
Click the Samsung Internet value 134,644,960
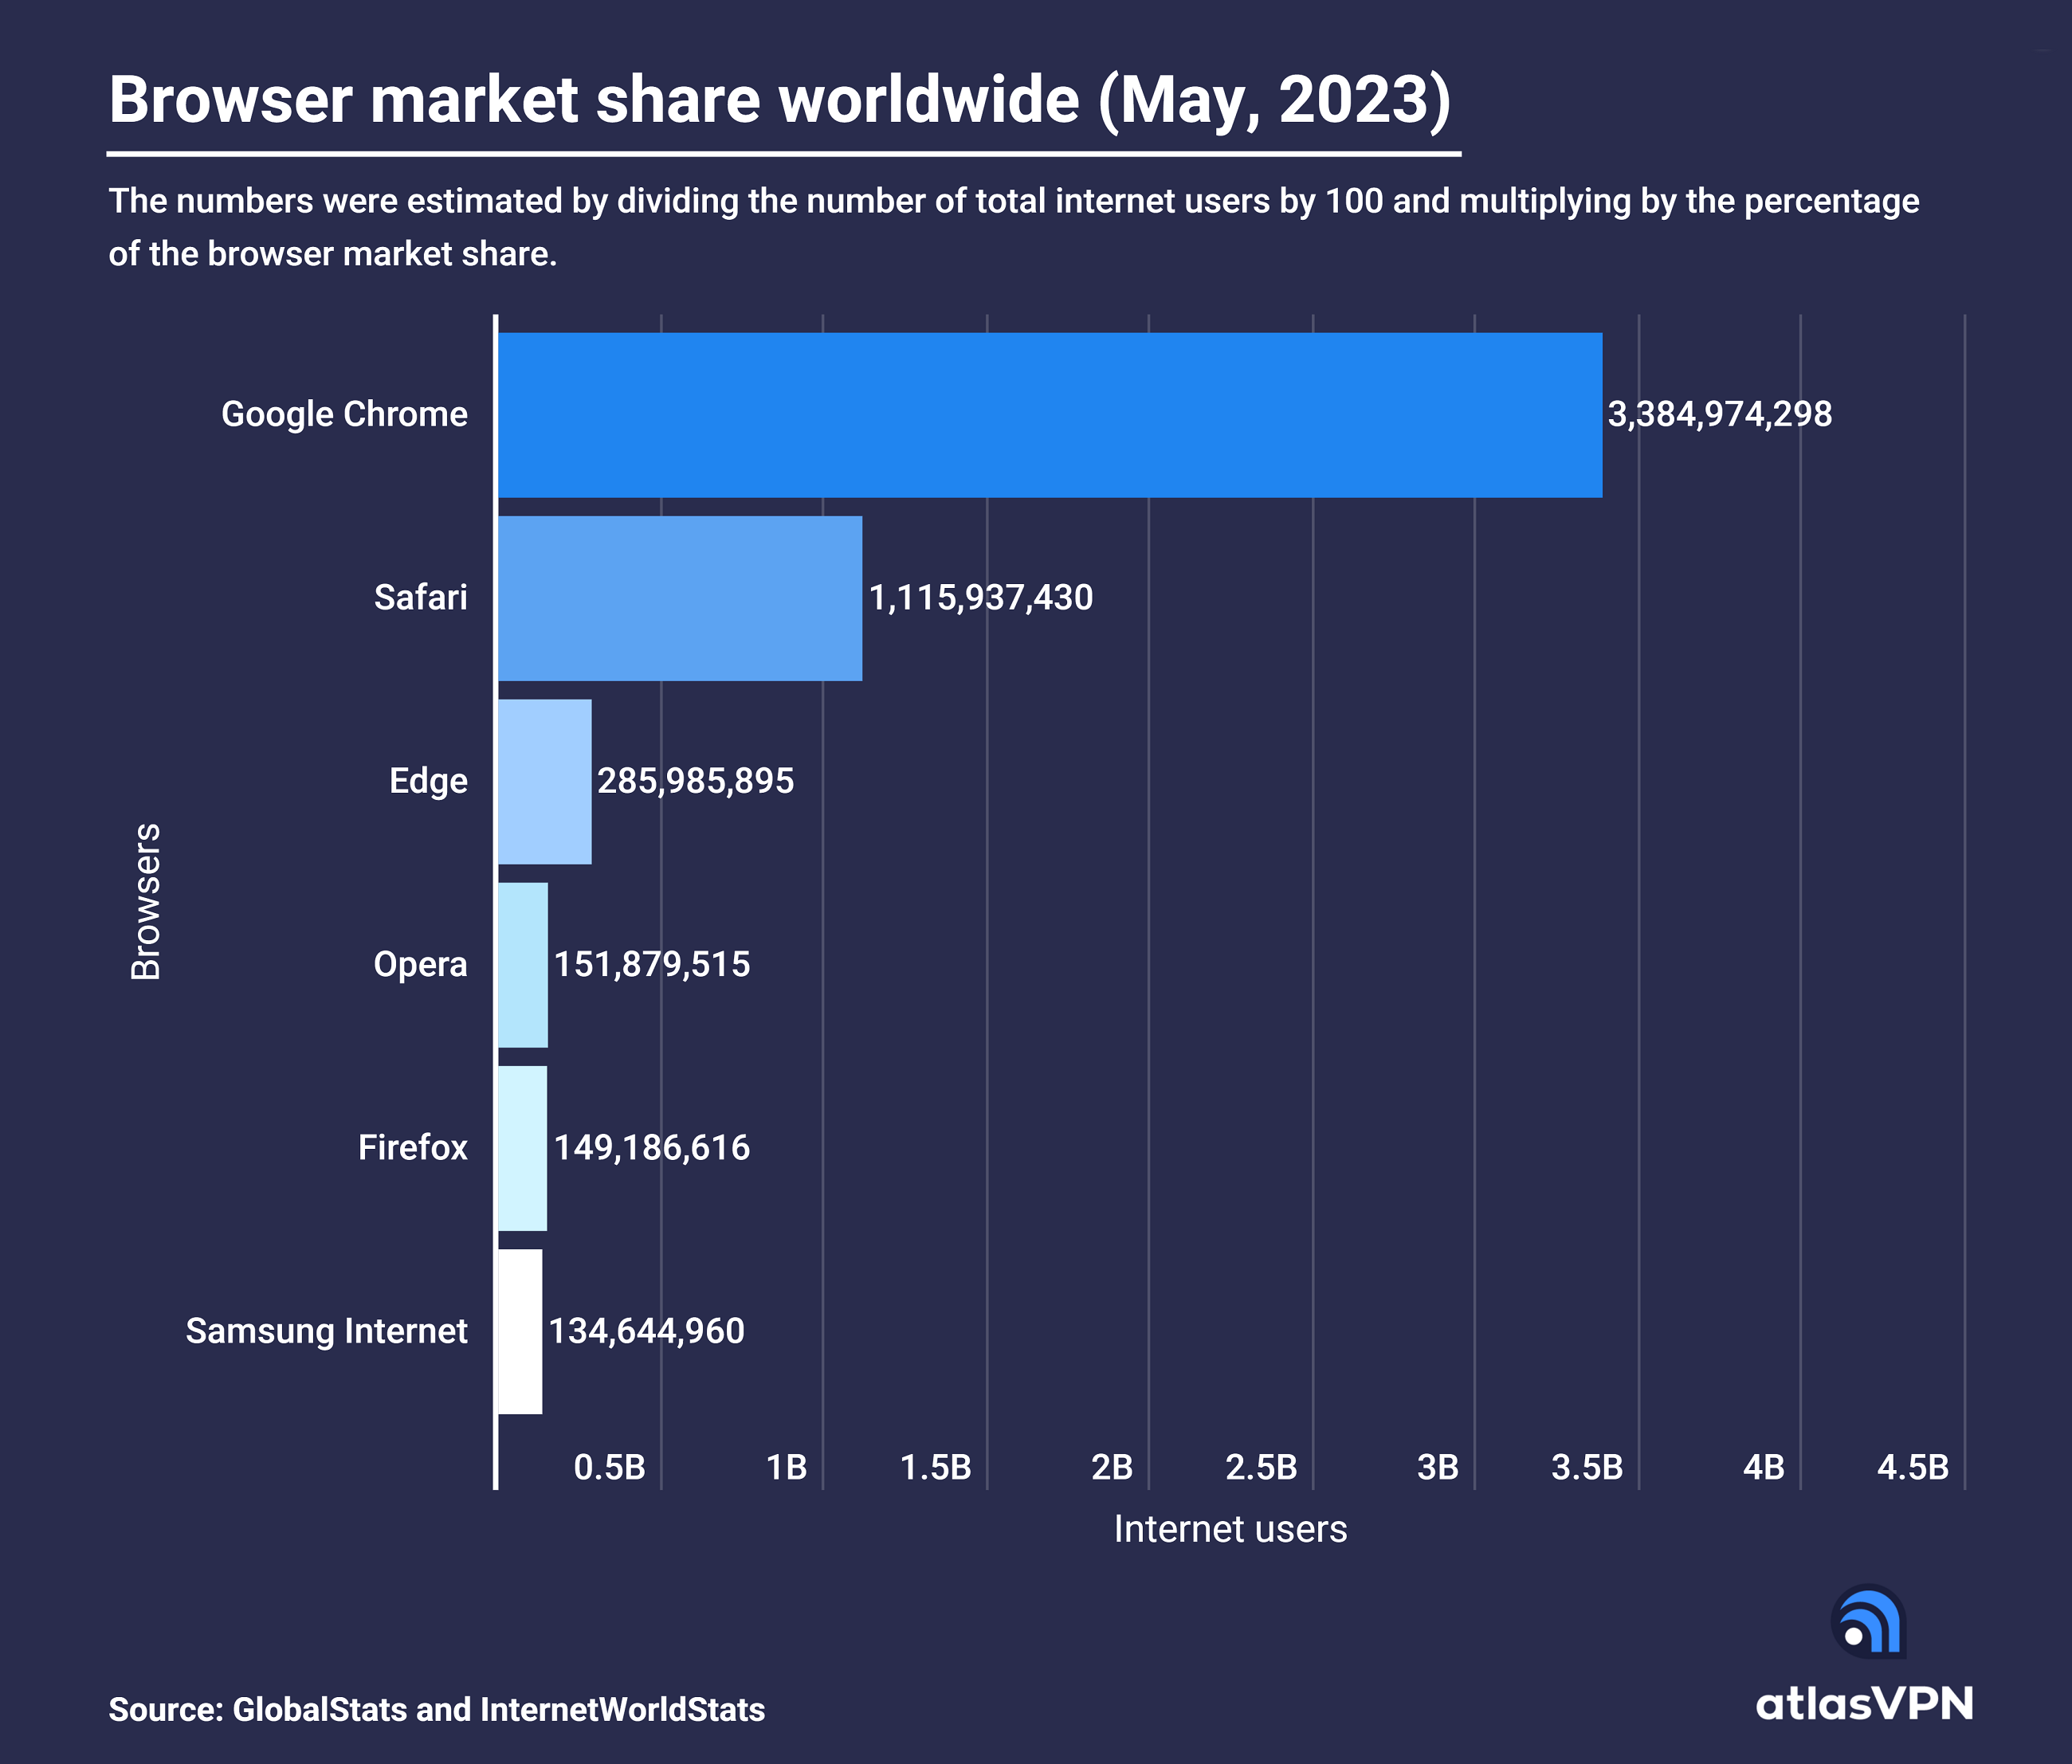tap(646, 1331)
